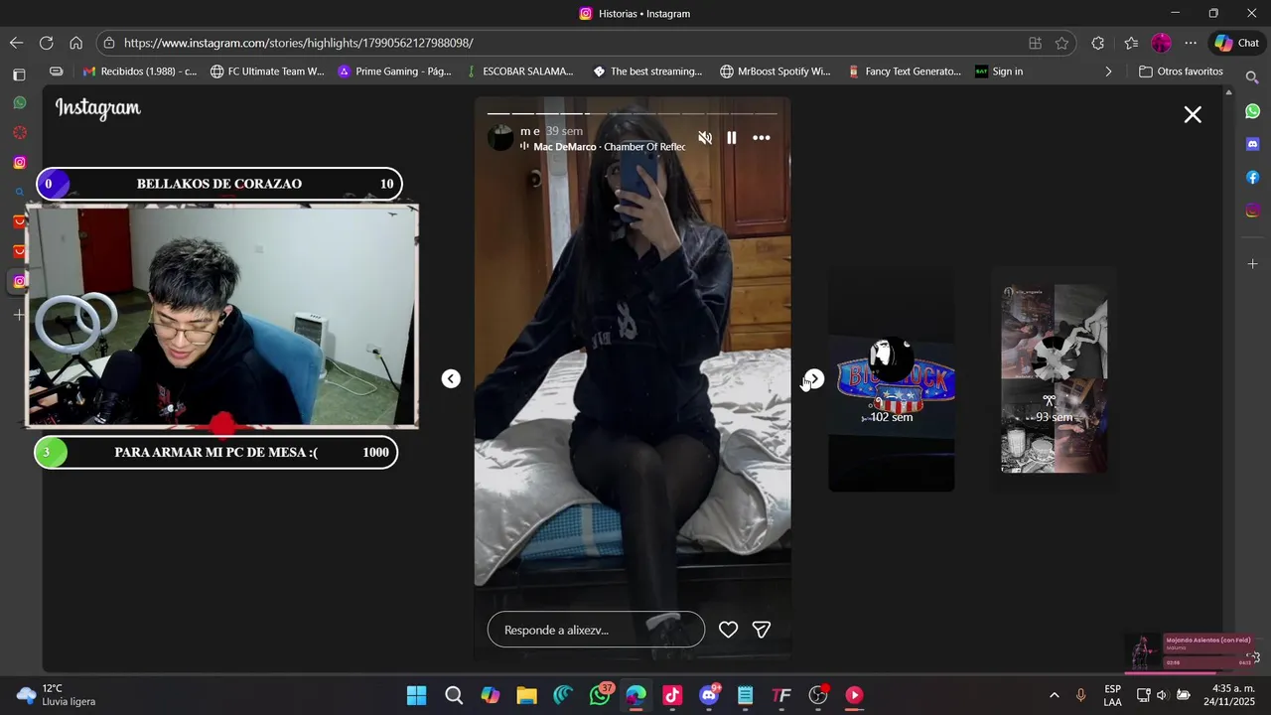Refresh the current page

(x=46, y=43)
